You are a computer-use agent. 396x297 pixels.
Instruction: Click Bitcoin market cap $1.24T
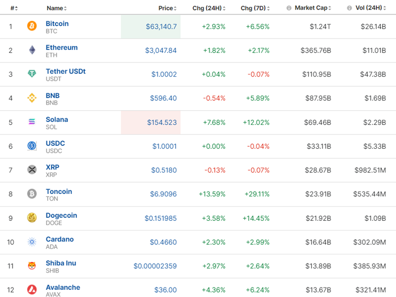320,26
